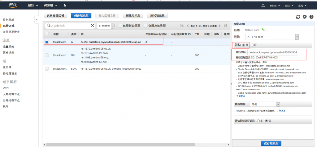This screenshot has height=147, width=317.
Task: Open 流量策略 in sidebar
Action: click(x=8, y=47)
